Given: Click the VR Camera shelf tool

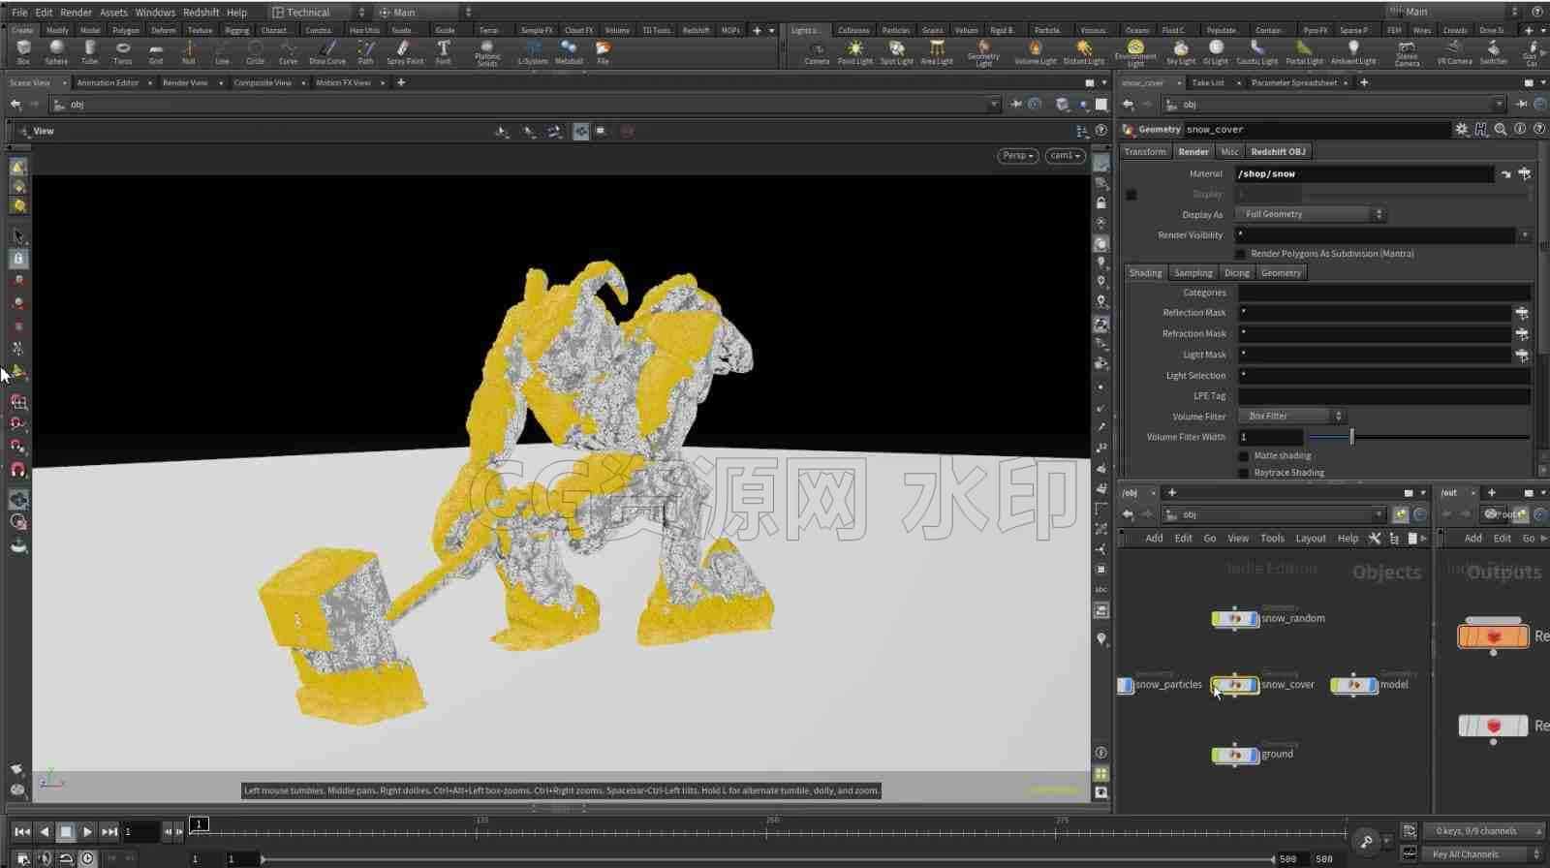Looking at the screenshot, I should click(1454, 52).
